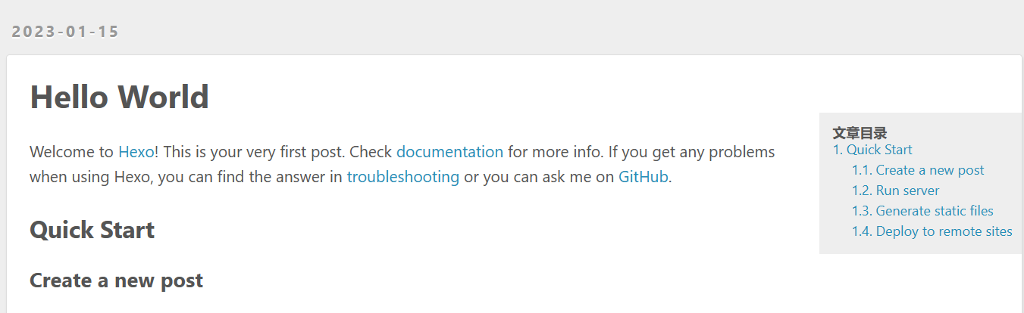Visit the GitHub link

tap(643, 178)
